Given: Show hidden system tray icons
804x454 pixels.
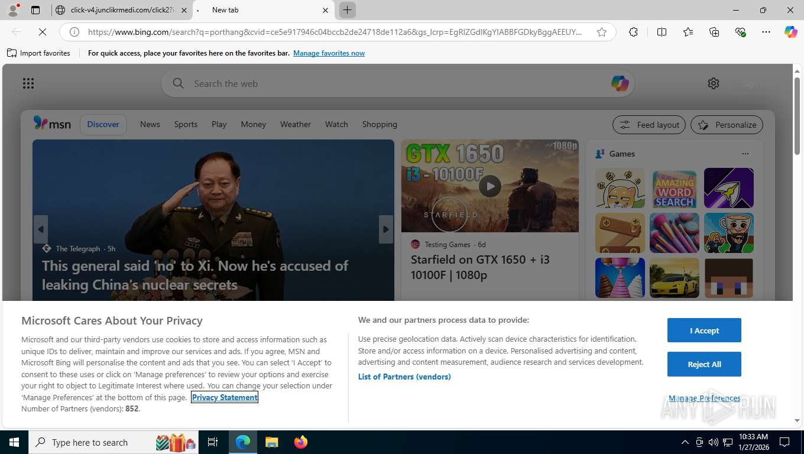Looking at the screenshot, I should (x=685, y=442).
